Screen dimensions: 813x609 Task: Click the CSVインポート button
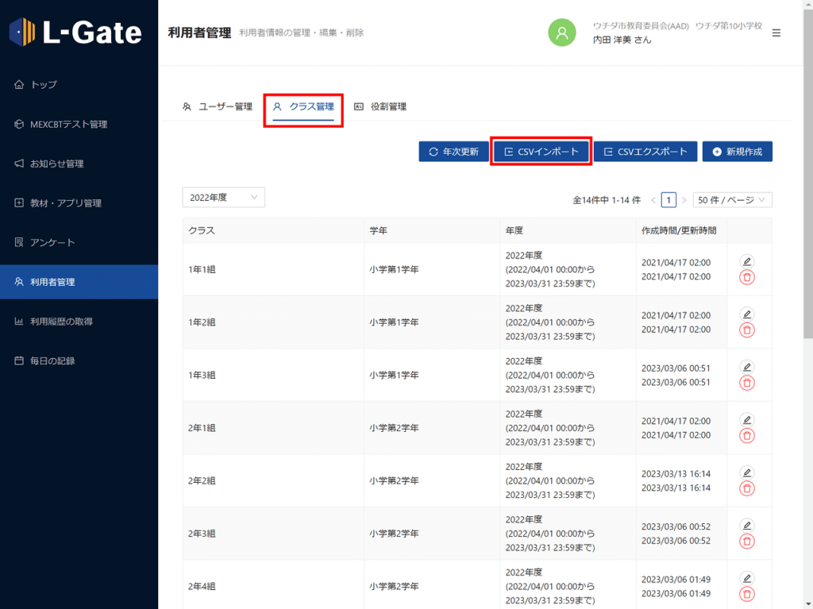click(541, 152)
